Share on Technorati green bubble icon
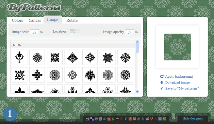Image resolution: width=214 pixels, height=124 pixels. (164, 119)
